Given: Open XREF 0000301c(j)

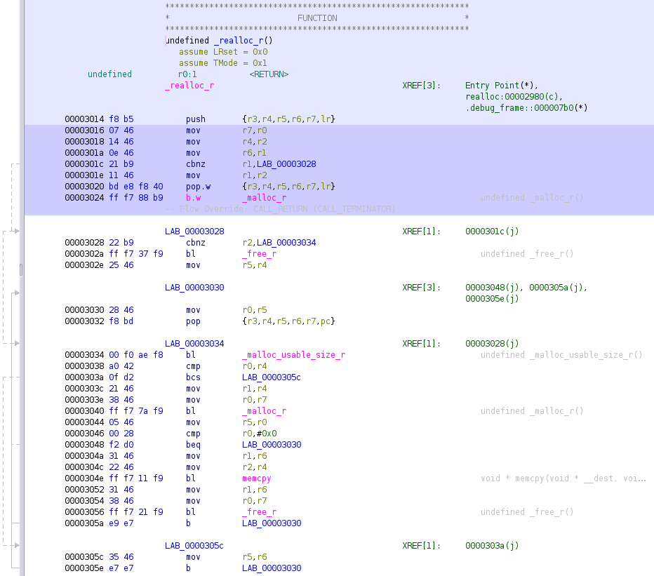Looking at the screenshot, I should 492,231.
